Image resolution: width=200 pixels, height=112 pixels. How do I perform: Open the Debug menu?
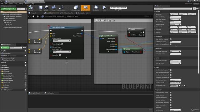click(21, 4)
